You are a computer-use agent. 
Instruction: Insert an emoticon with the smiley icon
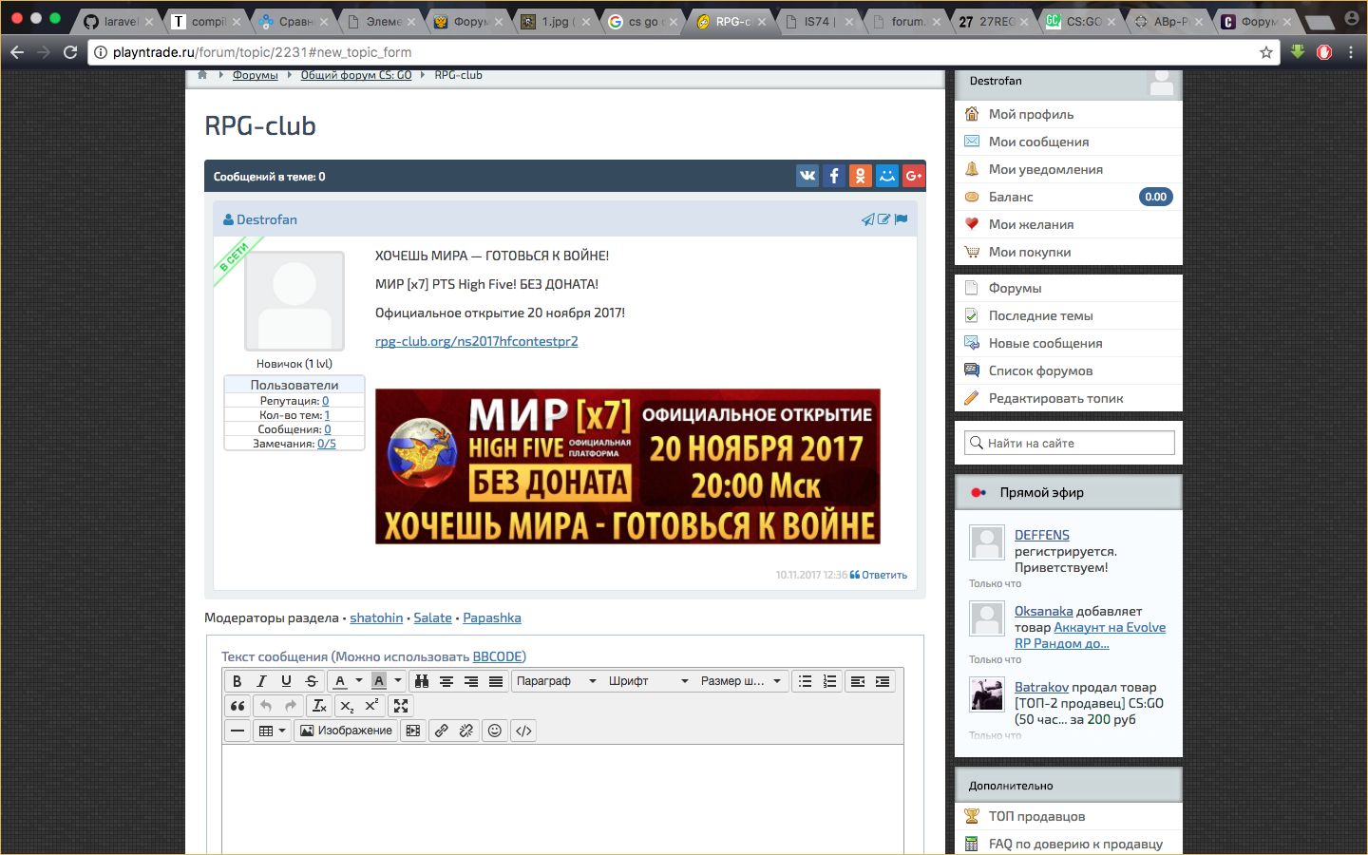(494, 731)
